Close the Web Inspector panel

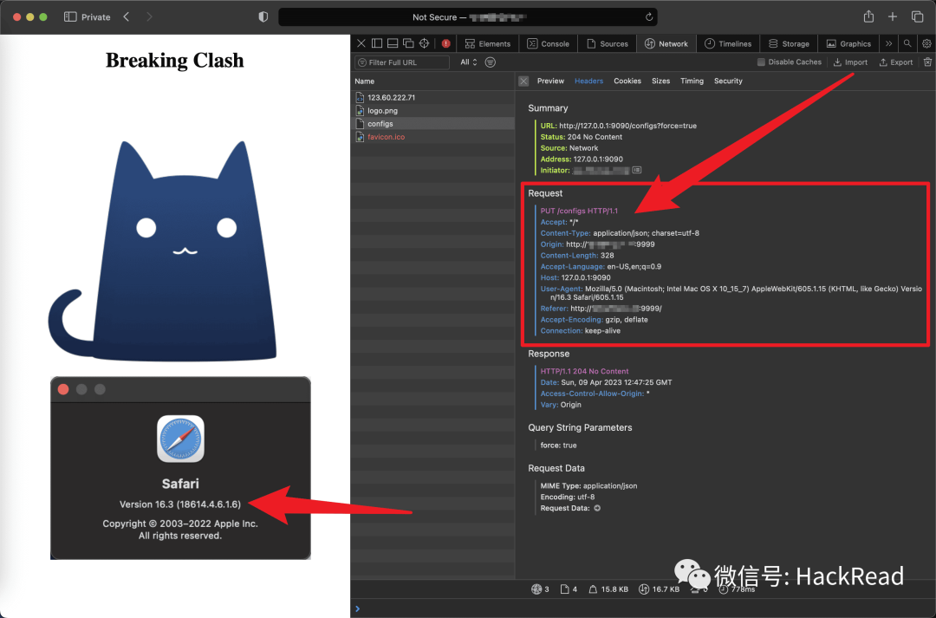(x=361, y=43)
